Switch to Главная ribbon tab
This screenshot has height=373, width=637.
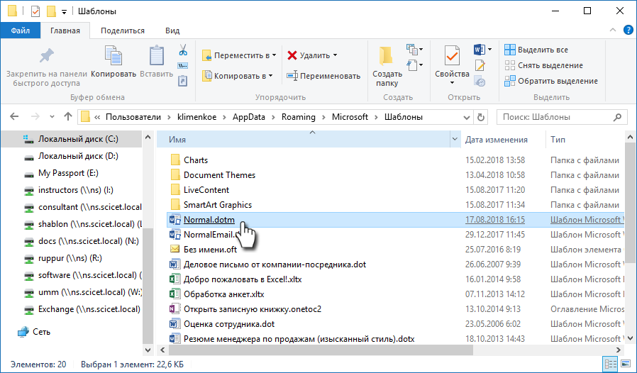[x=65, y=30]
